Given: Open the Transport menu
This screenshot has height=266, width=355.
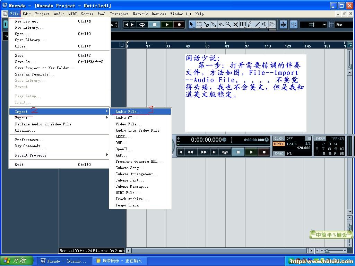Looking at the screenshot, I should tap(119, 14).
